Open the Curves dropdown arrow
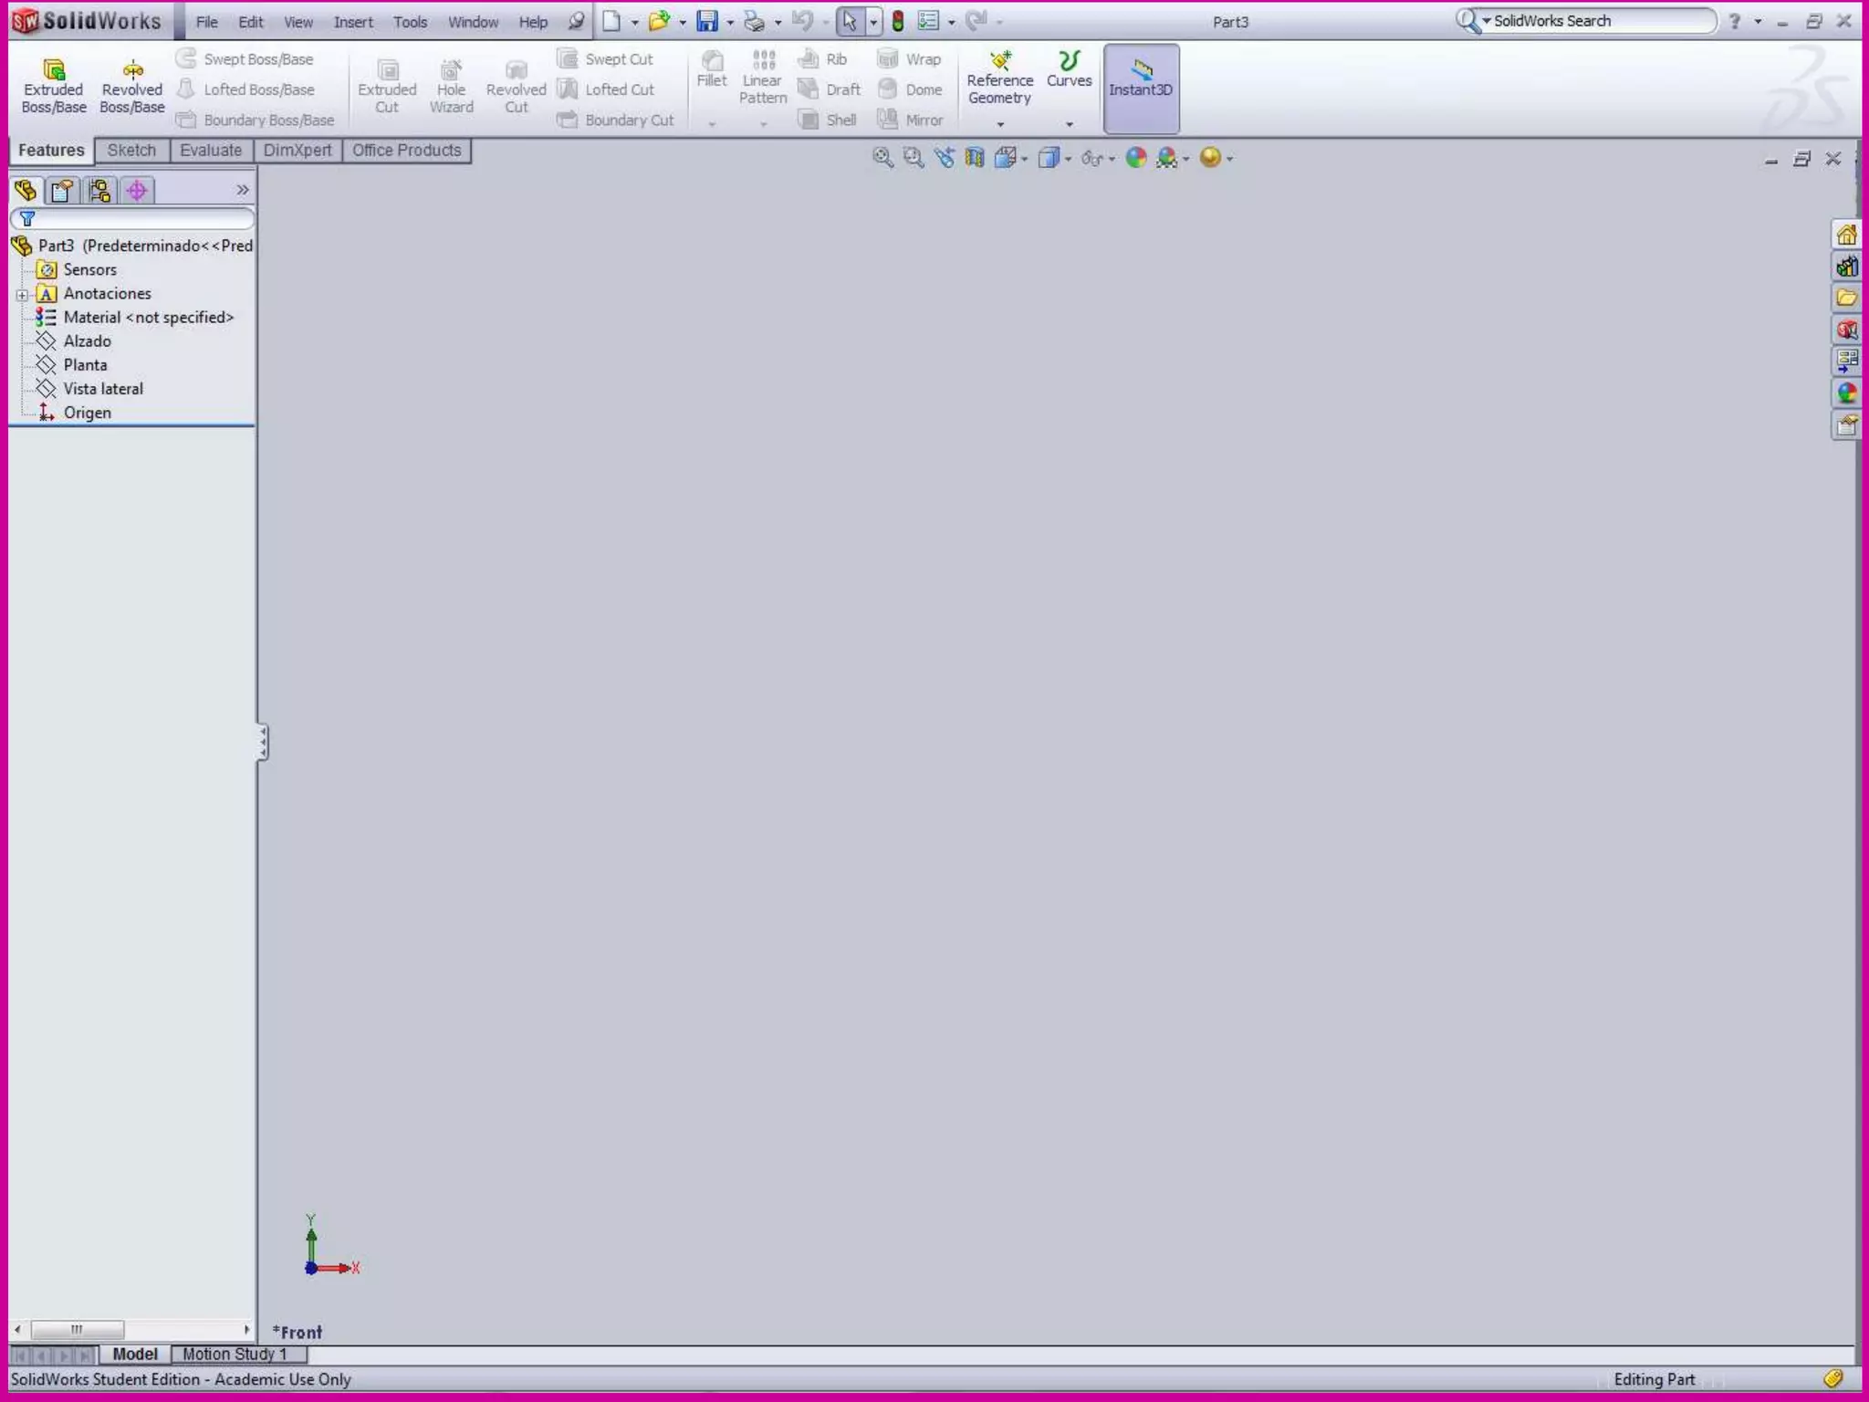 pos(1069,123)
